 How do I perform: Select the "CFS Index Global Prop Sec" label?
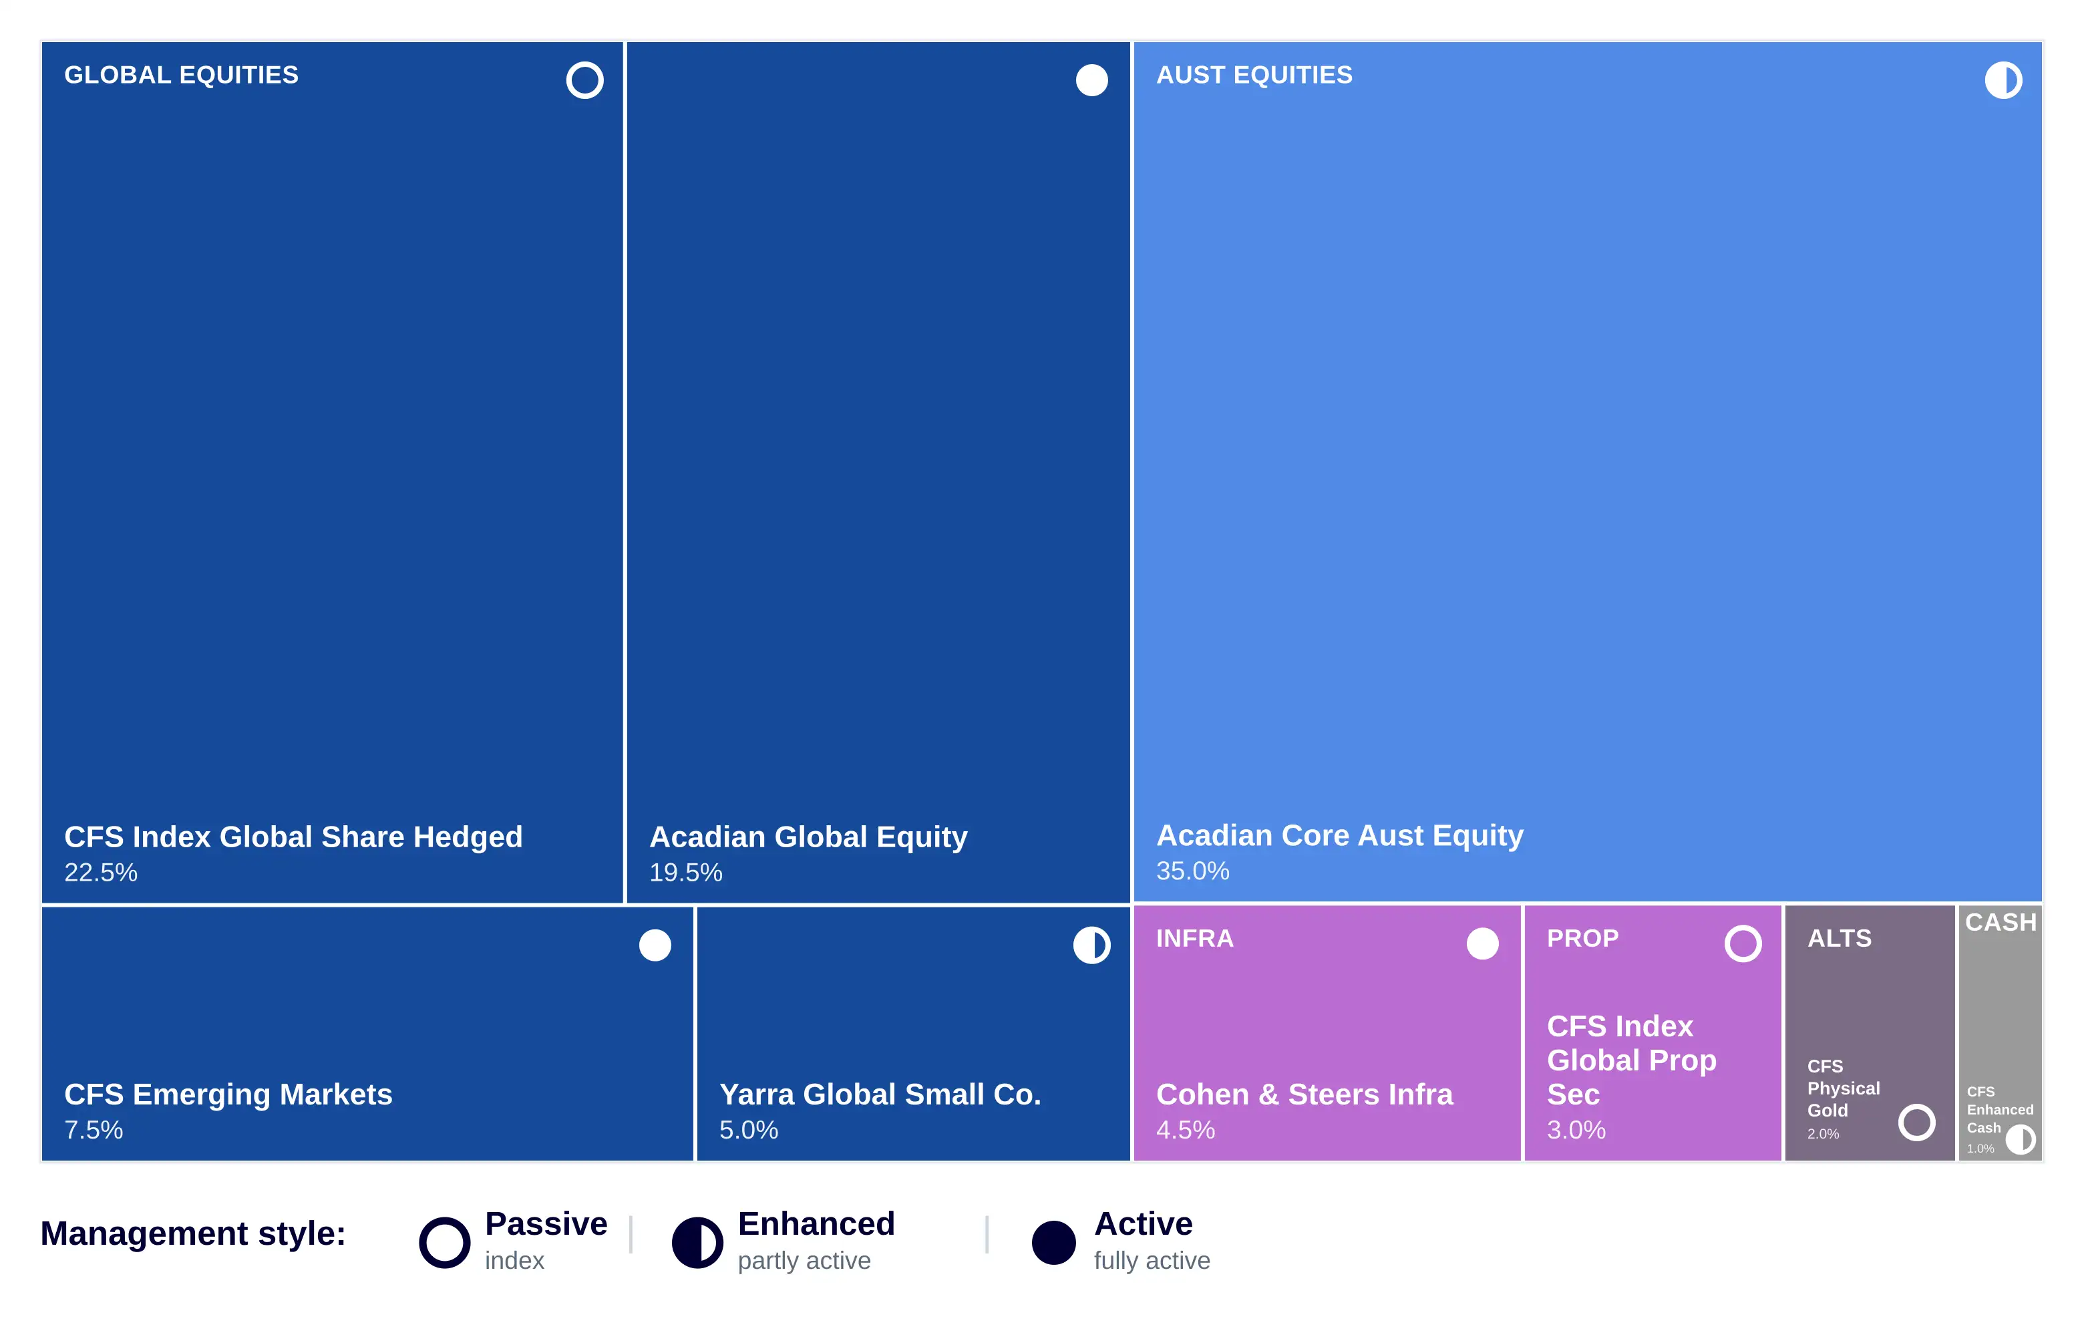click(x=1632, y=1060)
